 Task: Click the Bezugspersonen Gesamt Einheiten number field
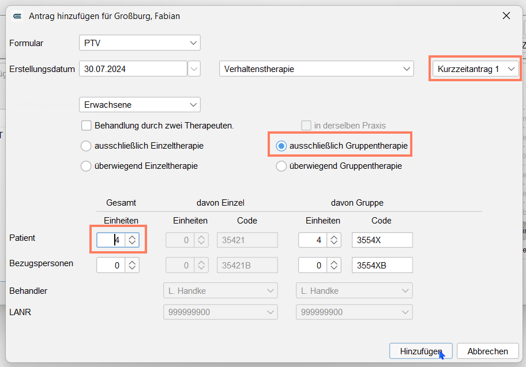(x=111, y=265)
